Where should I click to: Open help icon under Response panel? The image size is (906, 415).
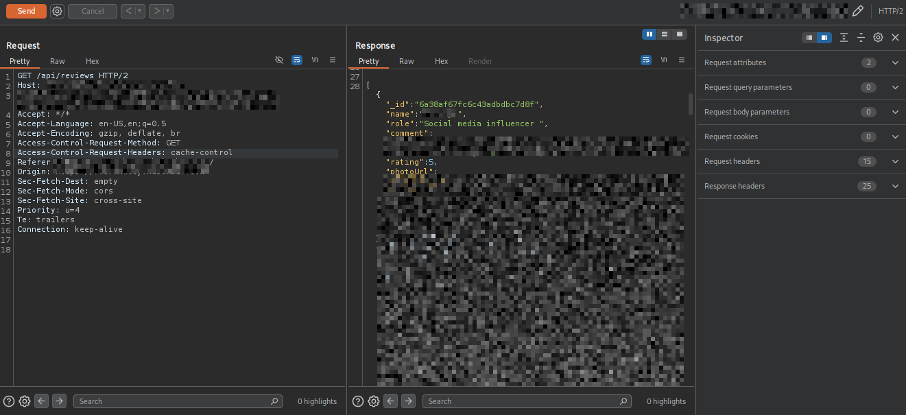coord(358,401)
